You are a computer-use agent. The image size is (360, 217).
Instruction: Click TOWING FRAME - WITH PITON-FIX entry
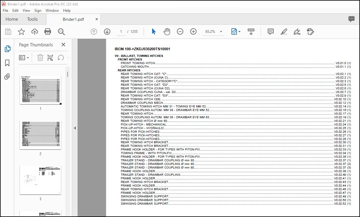(x=236, y=153)
